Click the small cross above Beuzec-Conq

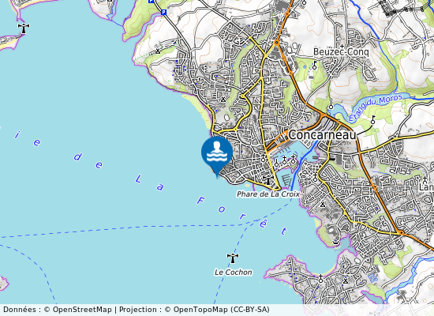click(342, 46)
